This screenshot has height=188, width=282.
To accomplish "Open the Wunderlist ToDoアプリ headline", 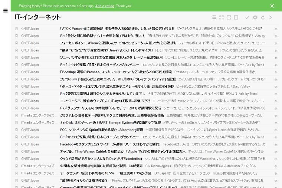I will [101, 159].
